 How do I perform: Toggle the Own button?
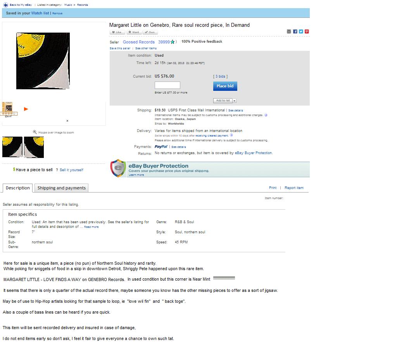click(x=150, y=32)
